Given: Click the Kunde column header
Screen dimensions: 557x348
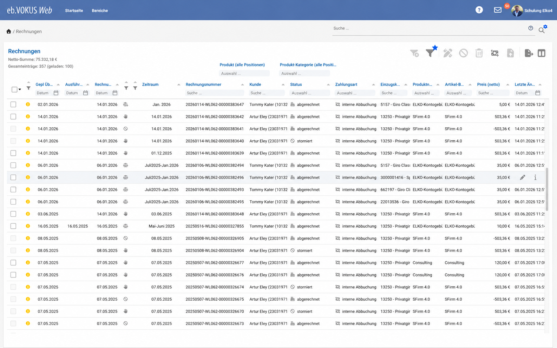Looking at the screenshot, I should [x=255, y=85].
